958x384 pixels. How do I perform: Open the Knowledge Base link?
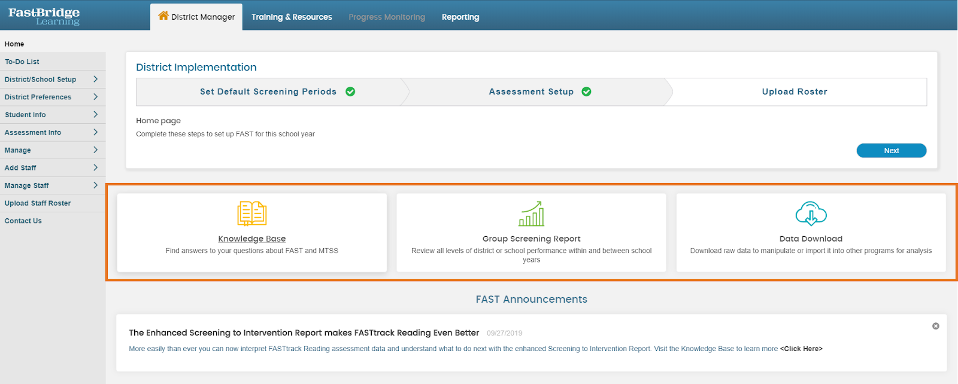(252, 239)
